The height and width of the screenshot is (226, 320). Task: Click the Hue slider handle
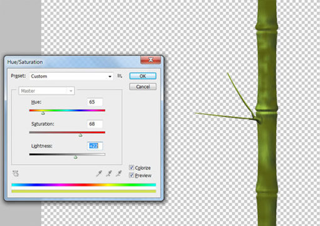(43, 113)
